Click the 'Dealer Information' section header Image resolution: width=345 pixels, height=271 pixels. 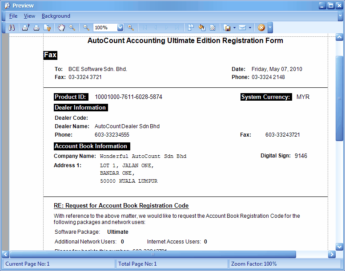[81, 107]
